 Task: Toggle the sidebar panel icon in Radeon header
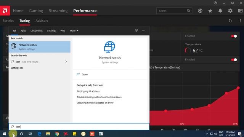(241, 11)
